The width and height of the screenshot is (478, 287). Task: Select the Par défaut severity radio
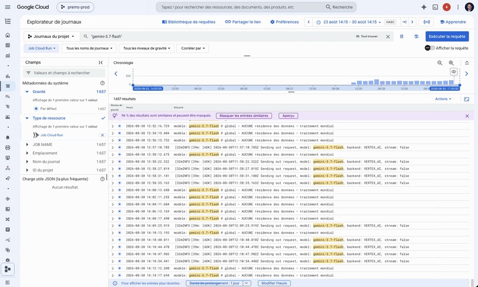36,109
